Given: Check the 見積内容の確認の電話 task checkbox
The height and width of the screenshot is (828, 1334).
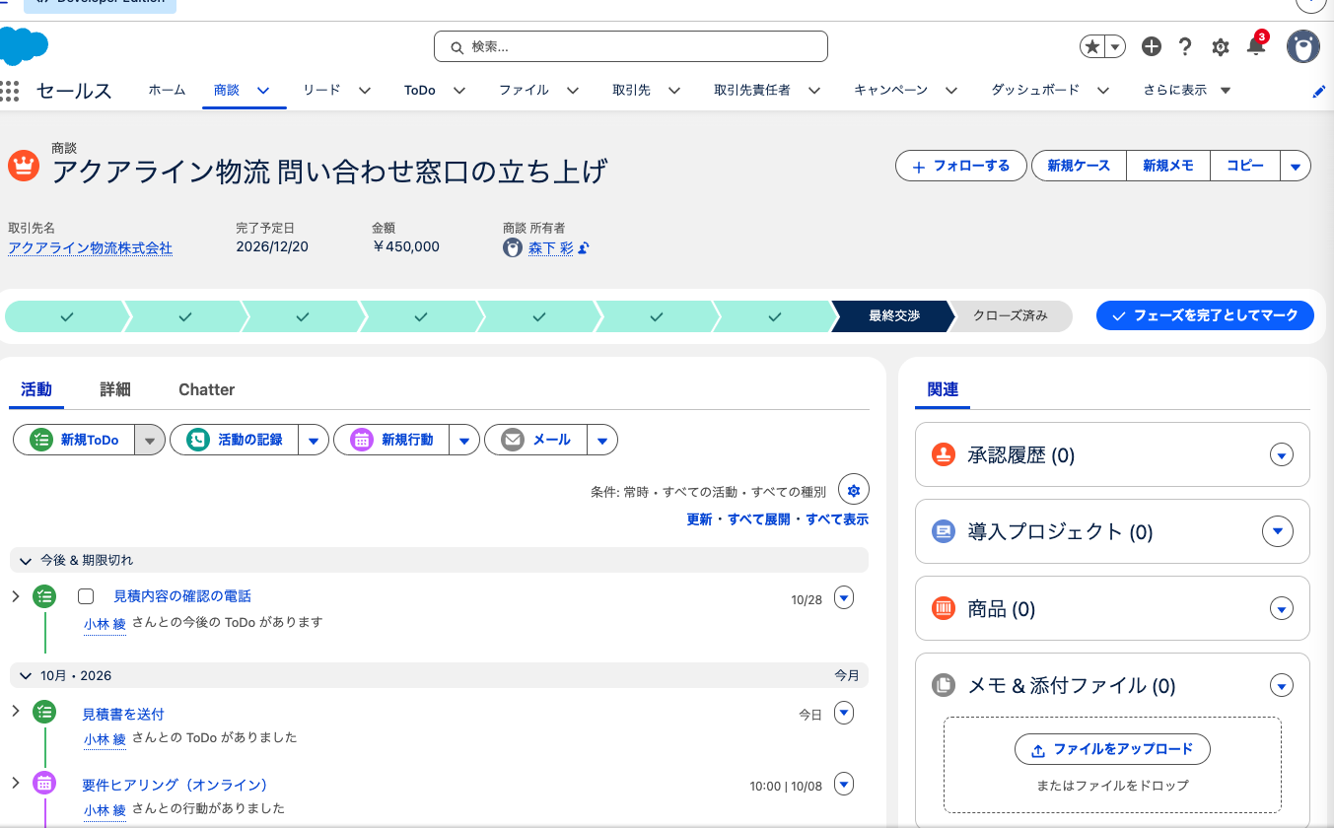Looking at the screenshot, I should point(86,596).
